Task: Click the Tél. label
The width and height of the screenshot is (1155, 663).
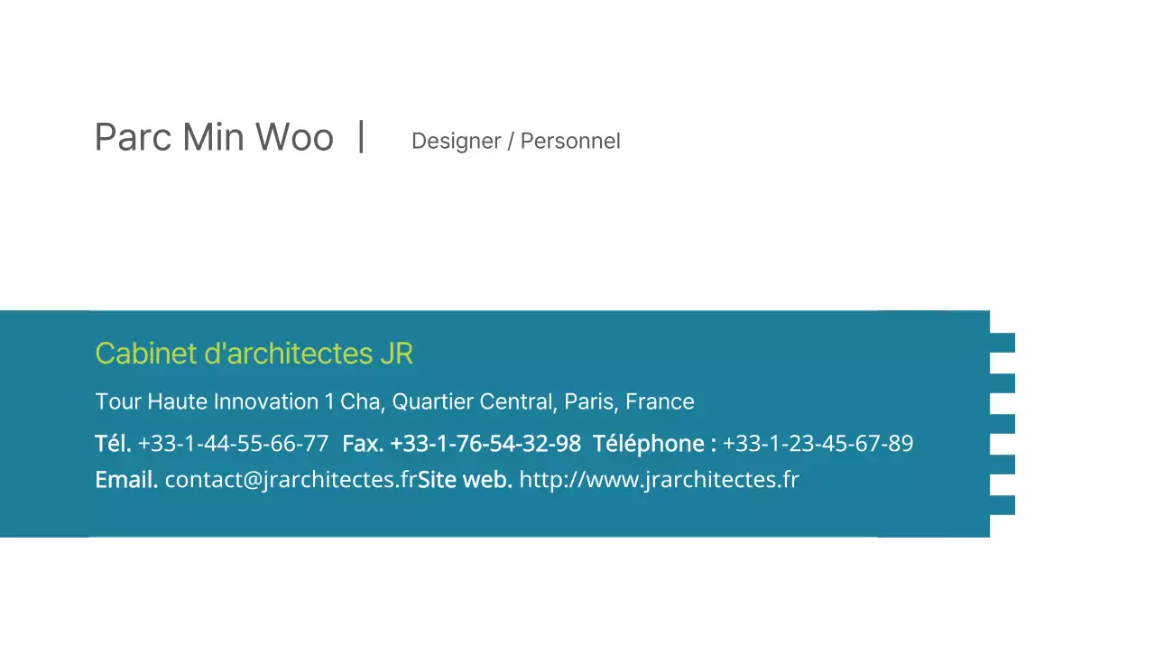Action: 113,444
